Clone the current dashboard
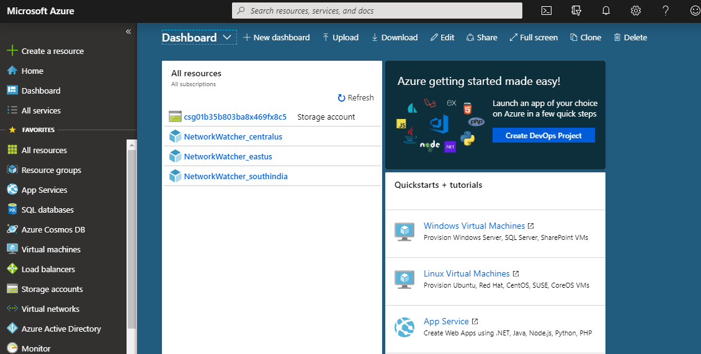Image resolution: width=701 pixels, height=354 pixels. [586, 38]
